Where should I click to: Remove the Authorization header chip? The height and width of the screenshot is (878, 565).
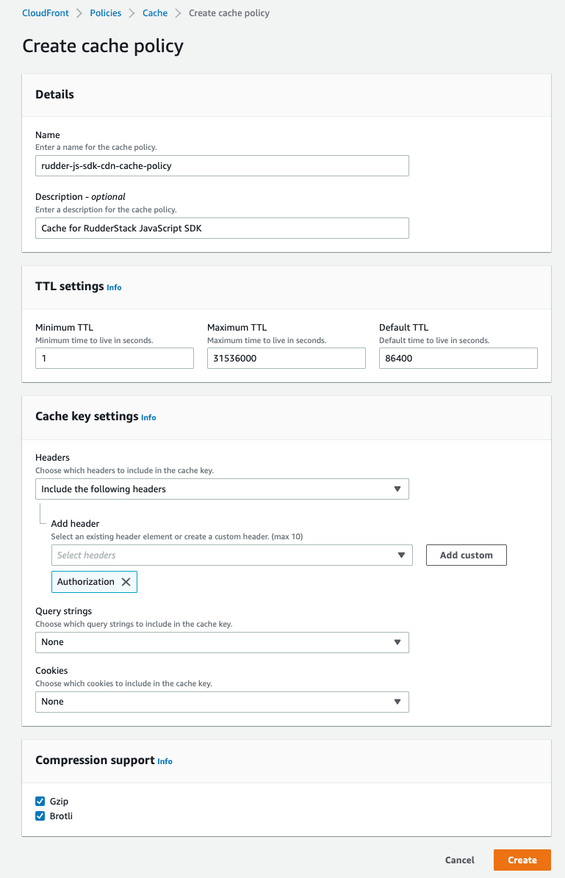pos(126,582)
